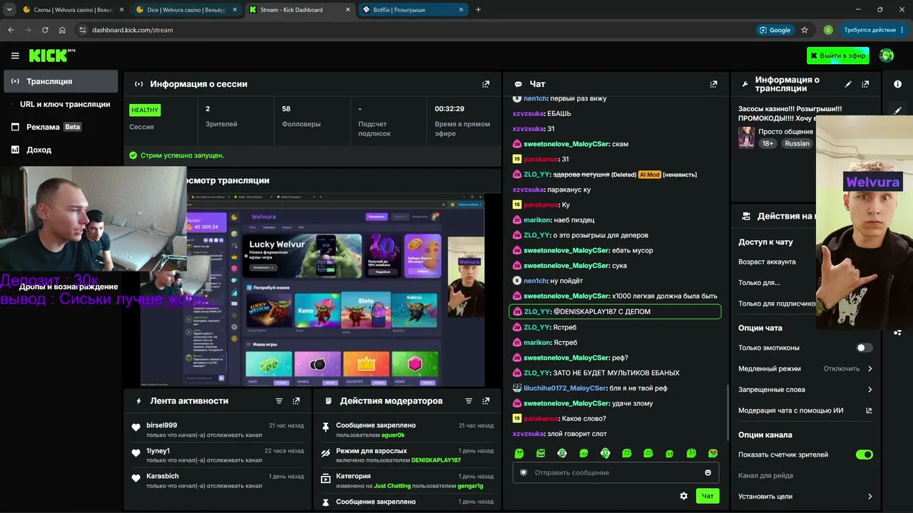Screen dimensions: 913x513
Task: Open Доход section in sidebar
Action: pos(61,150)
